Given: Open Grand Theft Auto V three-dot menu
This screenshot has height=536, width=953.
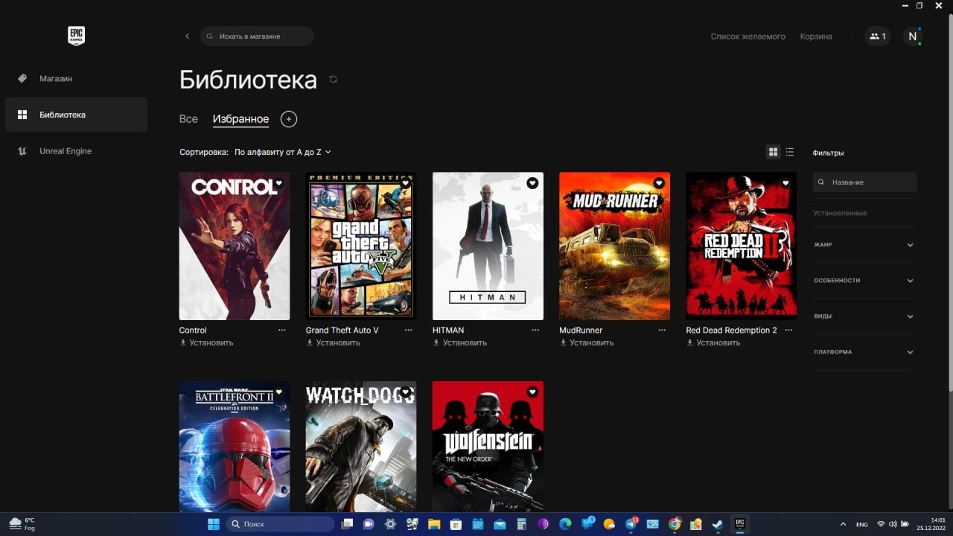Looking at the screenshot, I should [x=408, y=330].
